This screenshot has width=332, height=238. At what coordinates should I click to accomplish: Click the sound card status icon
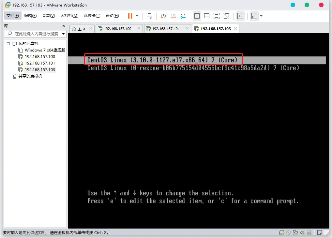[302, 233]
